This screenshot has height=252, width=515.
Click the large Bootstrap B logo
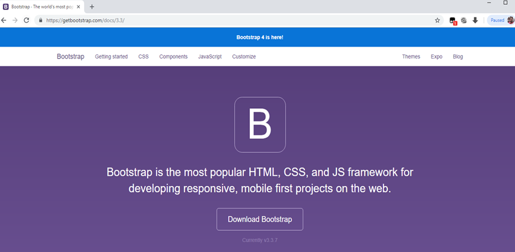[260, 124]
